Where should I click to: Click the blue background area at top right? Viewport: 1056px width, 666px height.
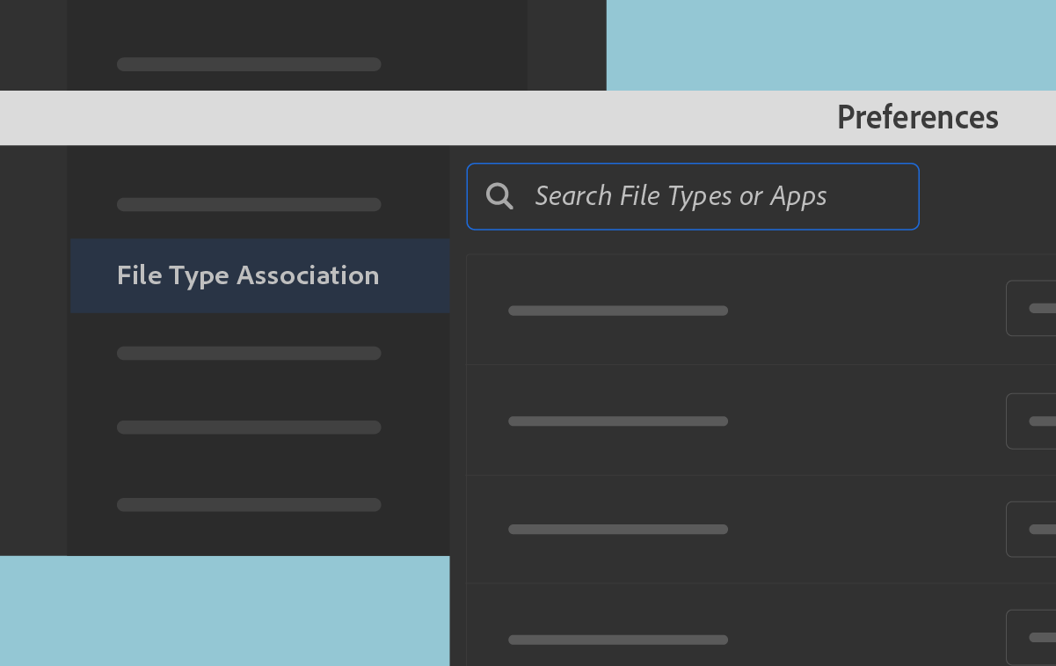click(831, 44)
